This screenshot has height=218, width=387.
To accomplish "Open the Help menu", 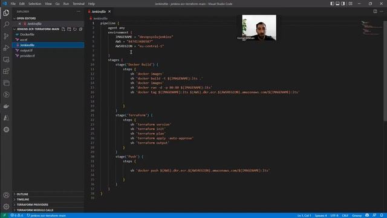I will [91, 4].
